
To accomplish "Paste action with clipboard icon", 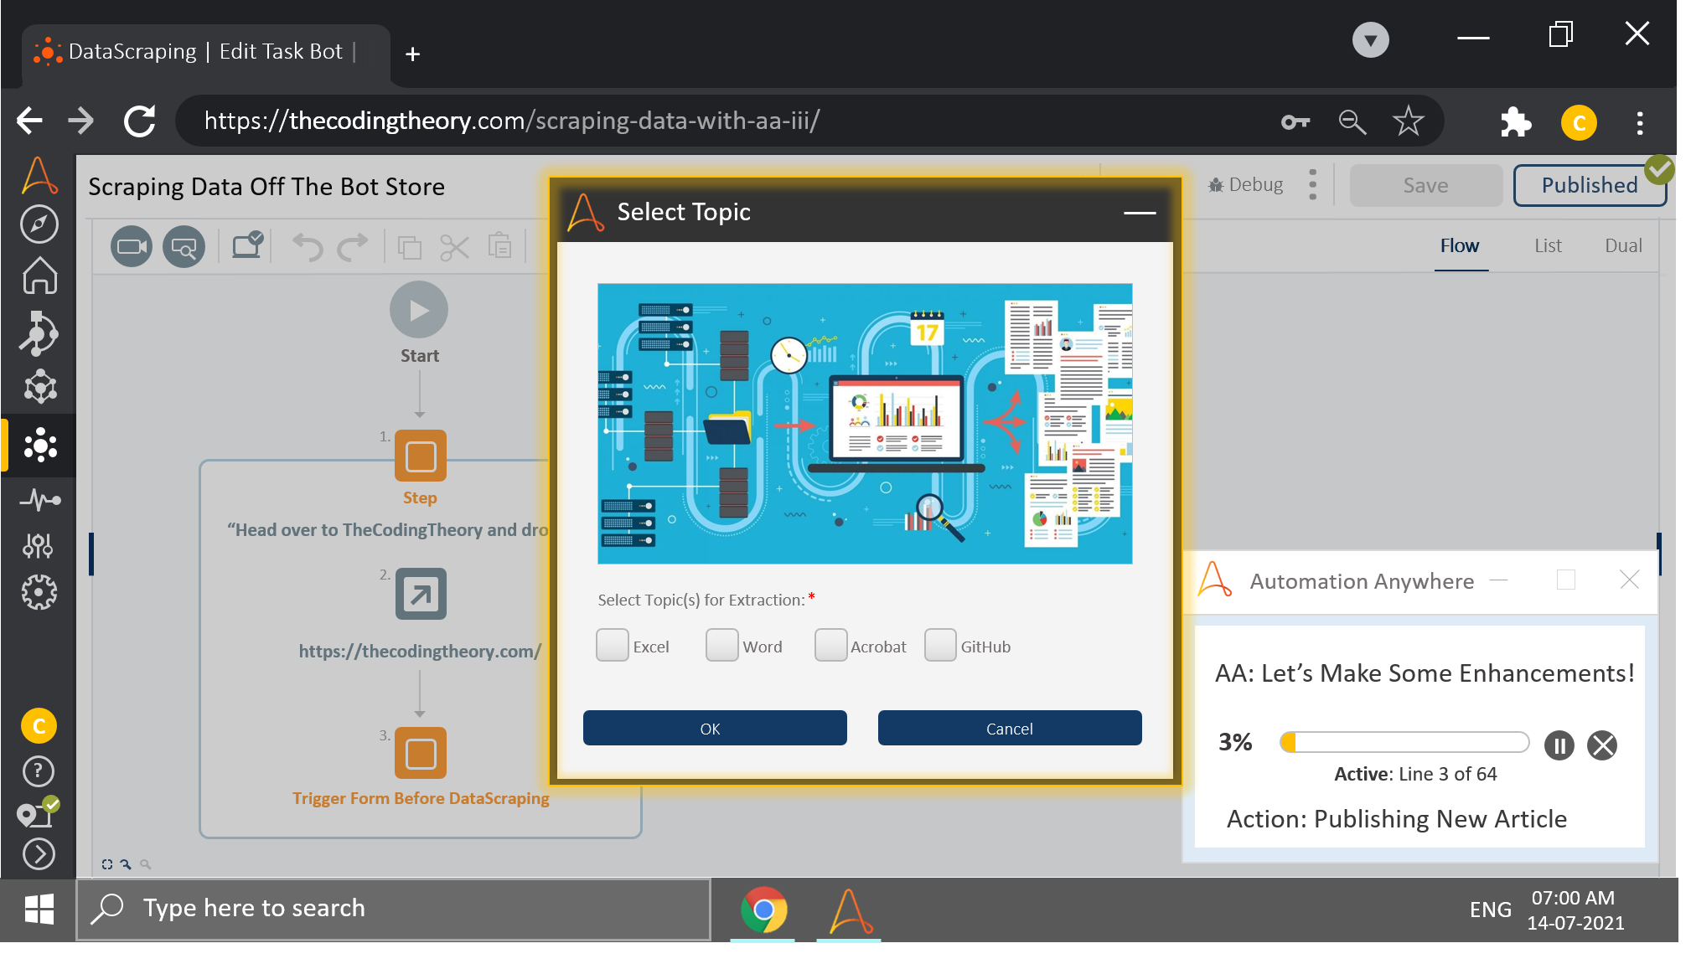I will coord(500,246).
